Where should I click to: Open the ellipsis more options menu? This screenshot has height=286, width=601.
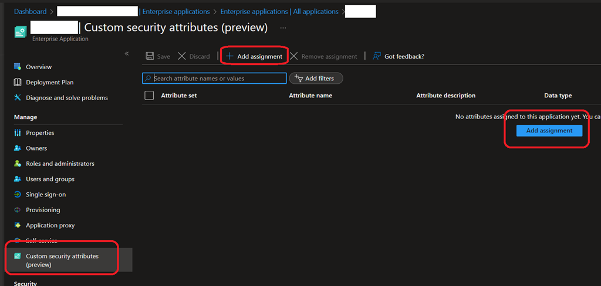click(283, 28)
